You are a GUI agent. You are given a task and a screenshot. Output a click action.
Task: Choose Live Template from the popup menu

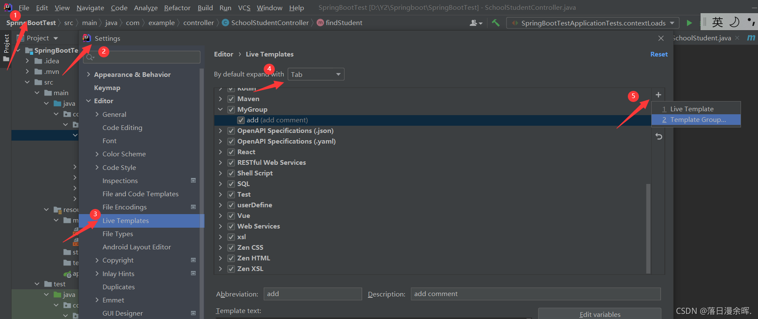click(x=696, y=109)
